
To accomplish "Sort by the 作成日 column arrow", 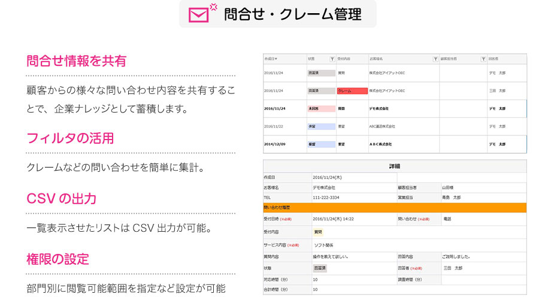I will [276, 59].
